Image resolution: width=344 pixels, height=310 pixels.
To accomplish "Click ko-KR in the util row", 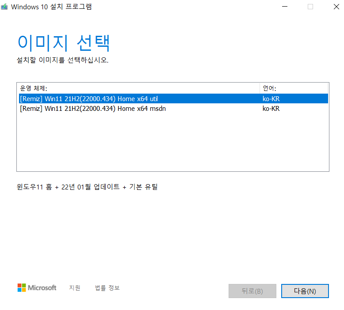I will (x=271, y=99).
